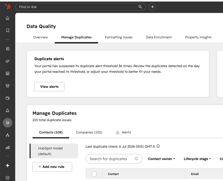The image size is (223, 181).
Task: Click the 210 total duplicate issues text
Action: pos(52,120)
